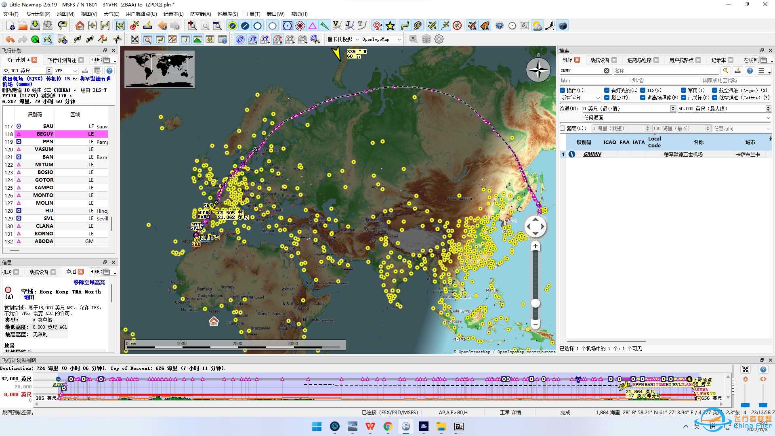
Task: Open the 文件(F) menu
Action: click(x=11, y=14)
